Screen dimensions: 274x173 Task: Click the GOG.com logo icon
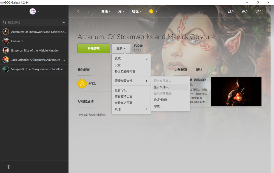(33, 11)
